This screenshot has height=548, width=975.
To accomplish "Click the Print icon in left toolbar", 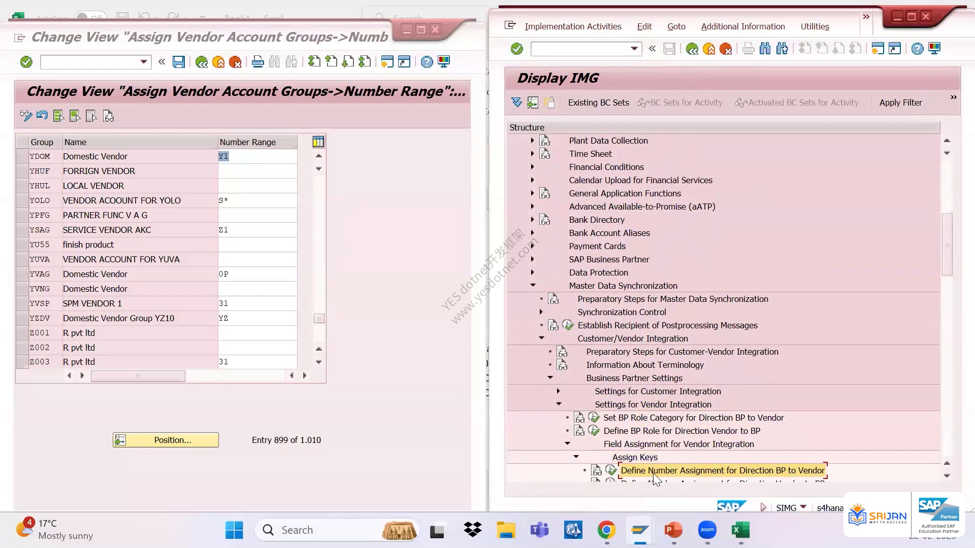I will coord(258,62).
